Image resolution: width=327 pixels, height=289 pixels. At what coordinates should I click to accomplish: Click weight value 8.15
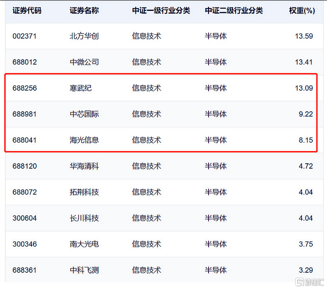point(306,140)
